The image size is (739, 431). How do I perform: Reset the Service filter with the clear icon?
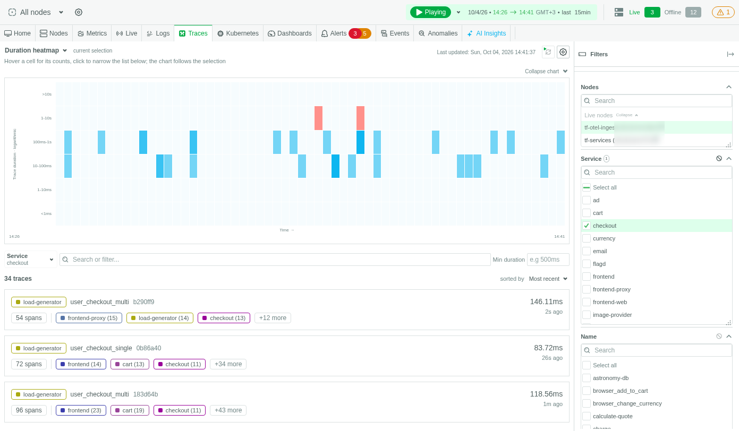[719, 159]
